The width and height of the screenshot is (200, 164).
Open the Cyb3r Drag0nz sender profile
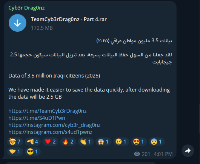coord(27,8)
